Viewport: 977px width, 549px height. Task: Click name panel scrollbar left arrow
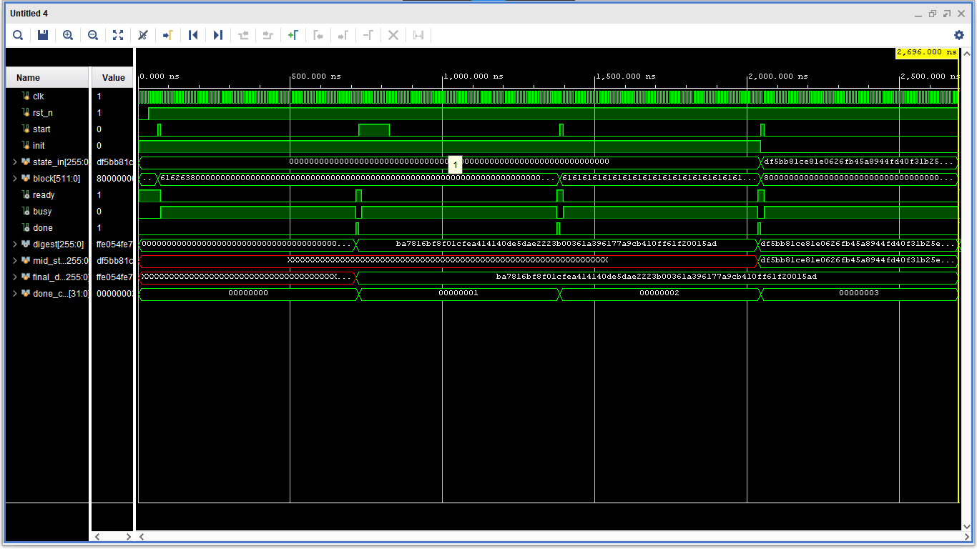point(97,536)
